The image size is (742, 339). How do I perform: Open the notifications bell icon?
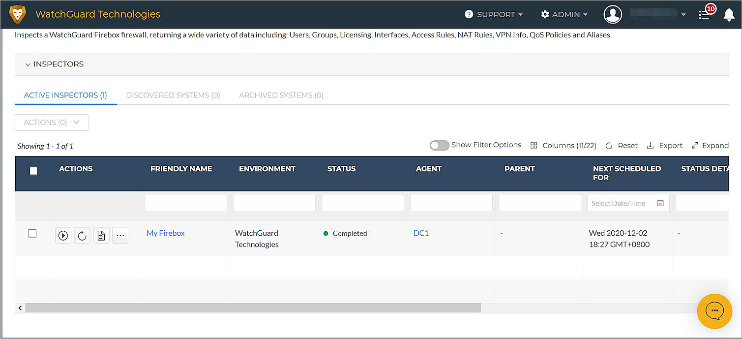729,15
